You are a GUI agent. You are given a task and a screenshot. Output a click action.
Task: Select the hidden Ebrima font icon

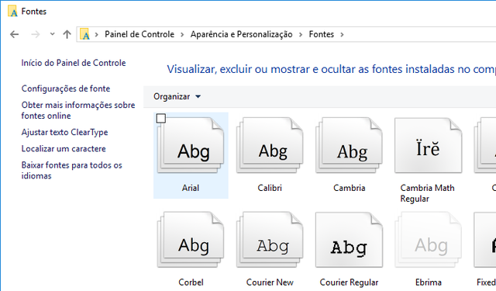pyautogui.click(x=428, y=240)
